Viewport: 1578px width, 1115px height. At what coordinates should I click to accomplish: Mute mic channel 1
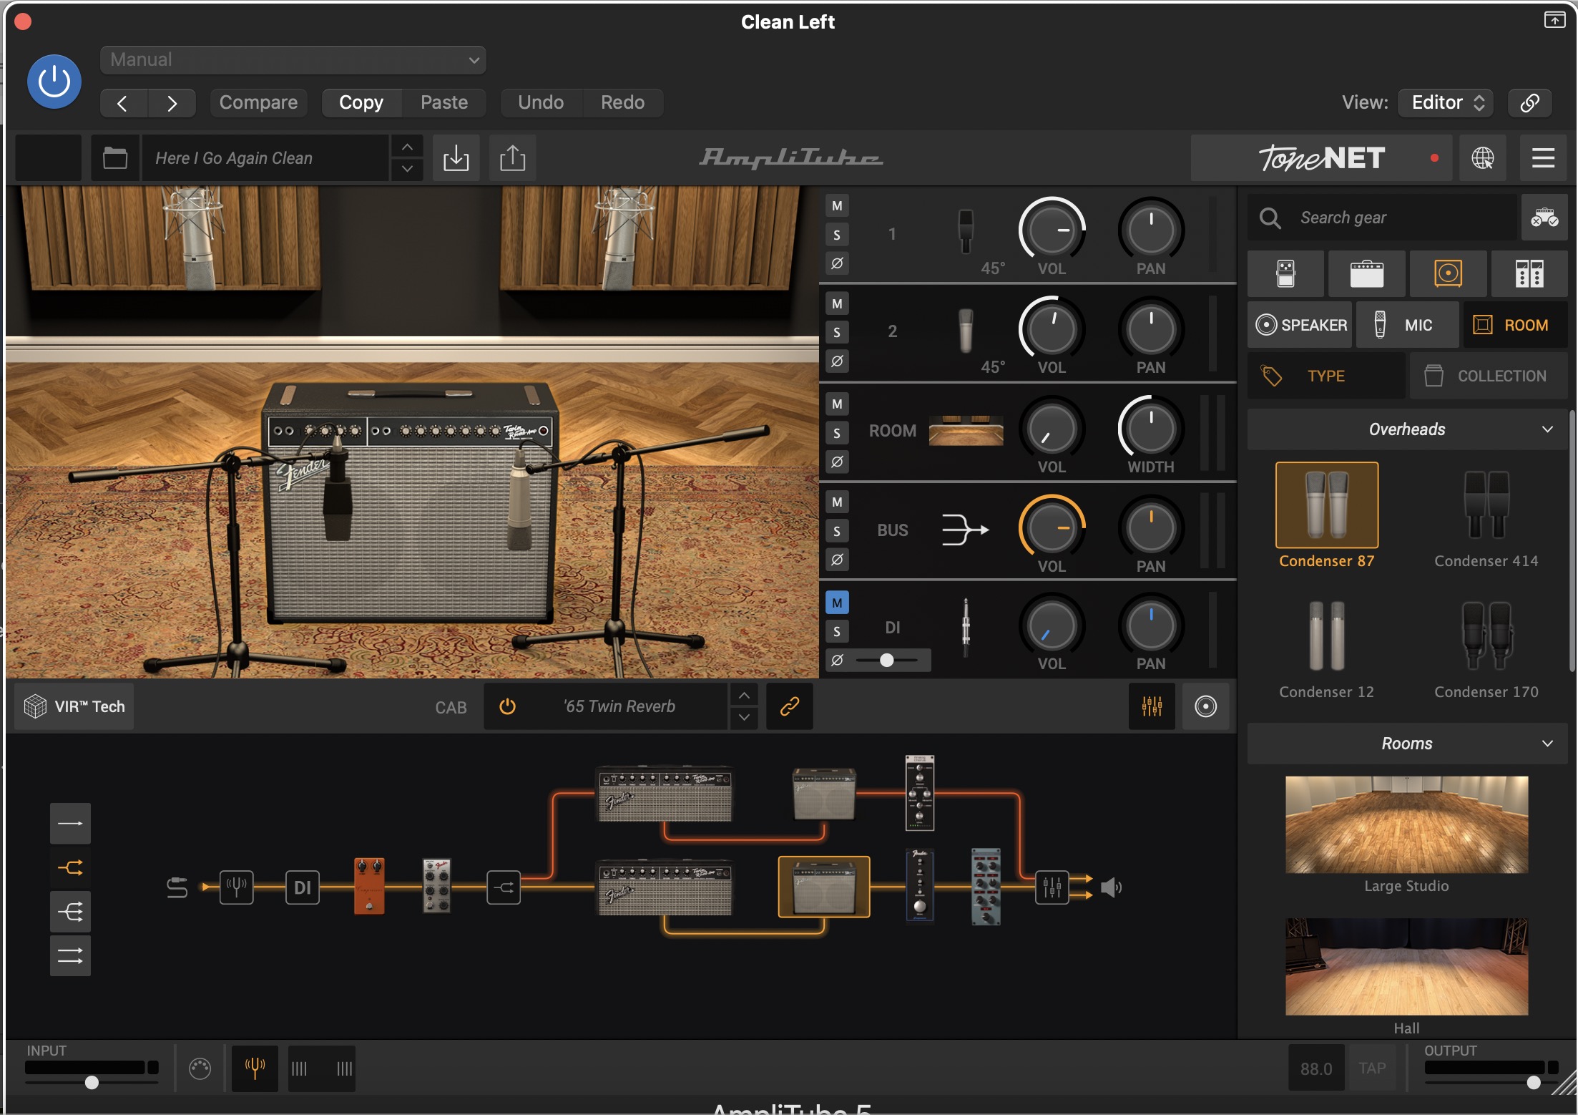click(837, 206)
